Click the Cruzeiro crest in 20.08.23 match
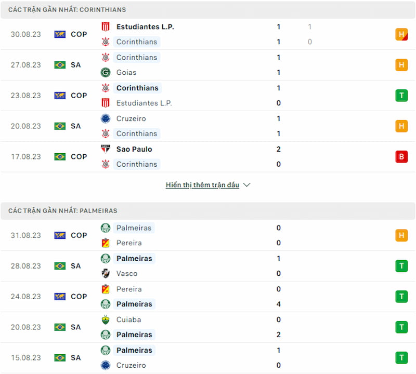416x374 pixels. [106, 119]
